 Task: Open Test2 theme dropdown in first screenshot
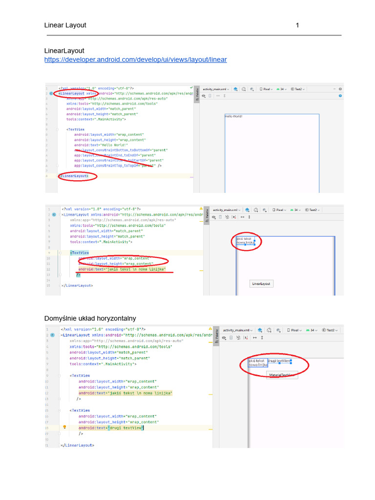297,89
